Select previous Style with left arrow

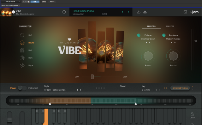(77, 90)
